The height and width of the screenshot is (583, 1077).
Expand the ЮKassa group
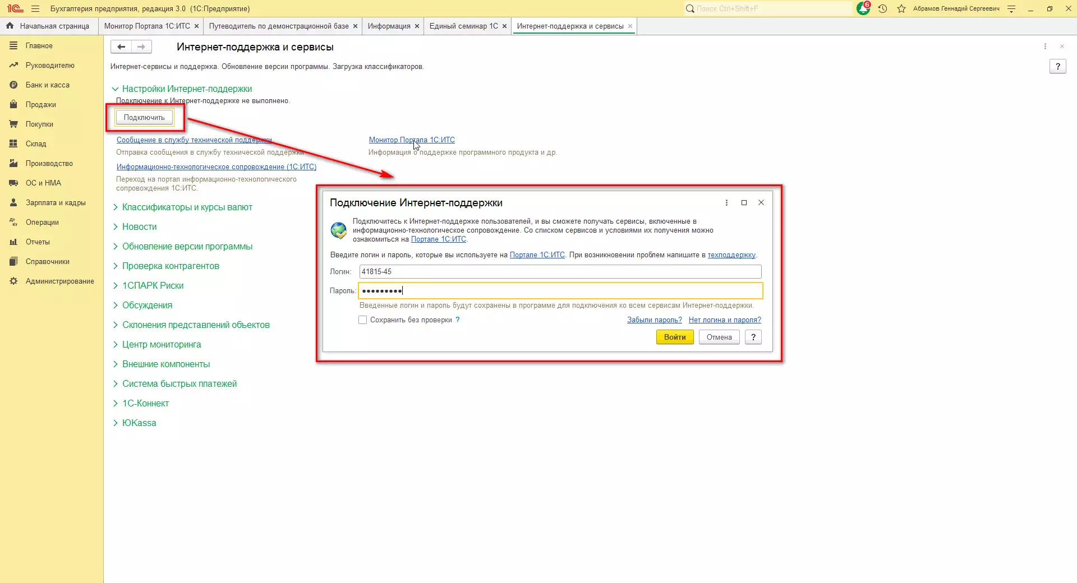click(134, 423)
